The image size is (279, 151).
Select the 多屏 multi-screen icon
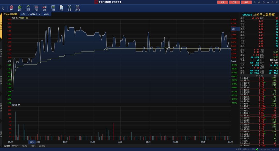[69, 8]
